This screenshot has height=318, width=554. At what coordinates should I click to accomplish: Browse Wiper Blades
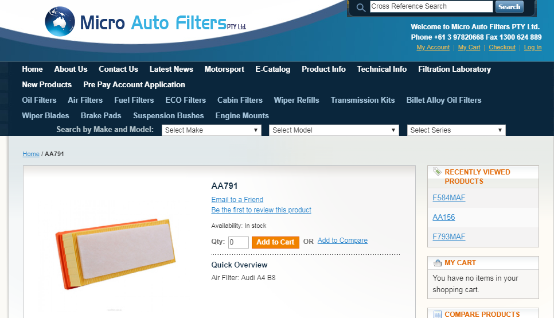coord(45,116)
